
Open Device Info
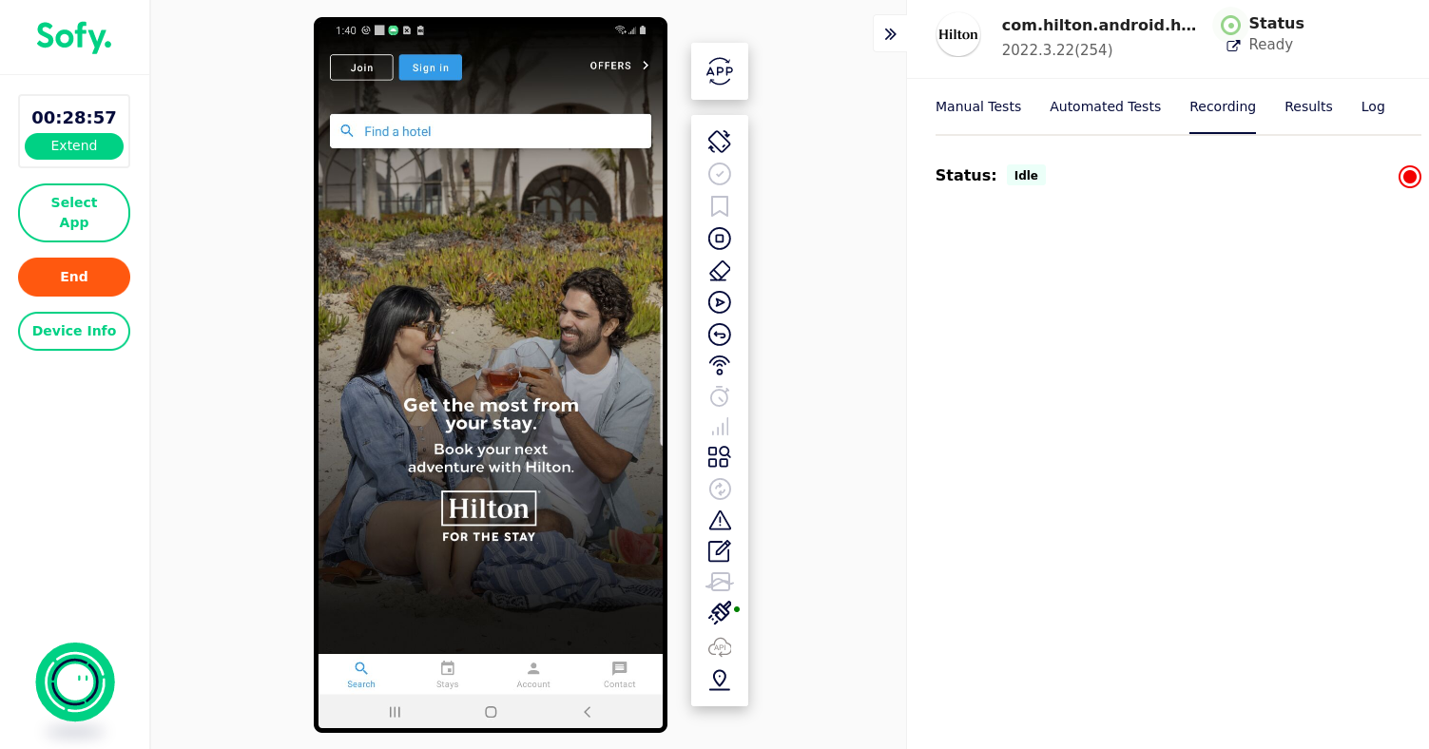coord(74,331)
